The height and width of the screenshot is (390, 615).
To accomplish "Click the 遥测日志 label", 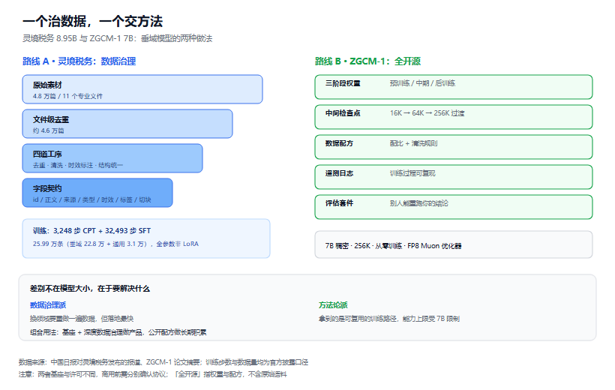I will pos(339,173).
